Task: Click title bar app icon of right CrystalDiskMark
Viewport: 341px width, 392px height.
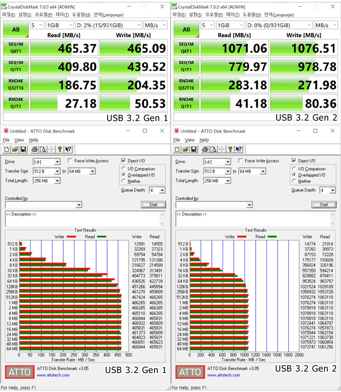Action: 174,6
